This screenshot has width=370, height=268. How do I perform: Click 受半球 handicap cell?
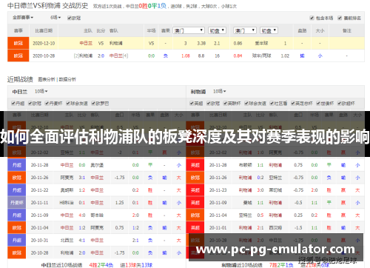pyautogui.click(x=261, y=43)
